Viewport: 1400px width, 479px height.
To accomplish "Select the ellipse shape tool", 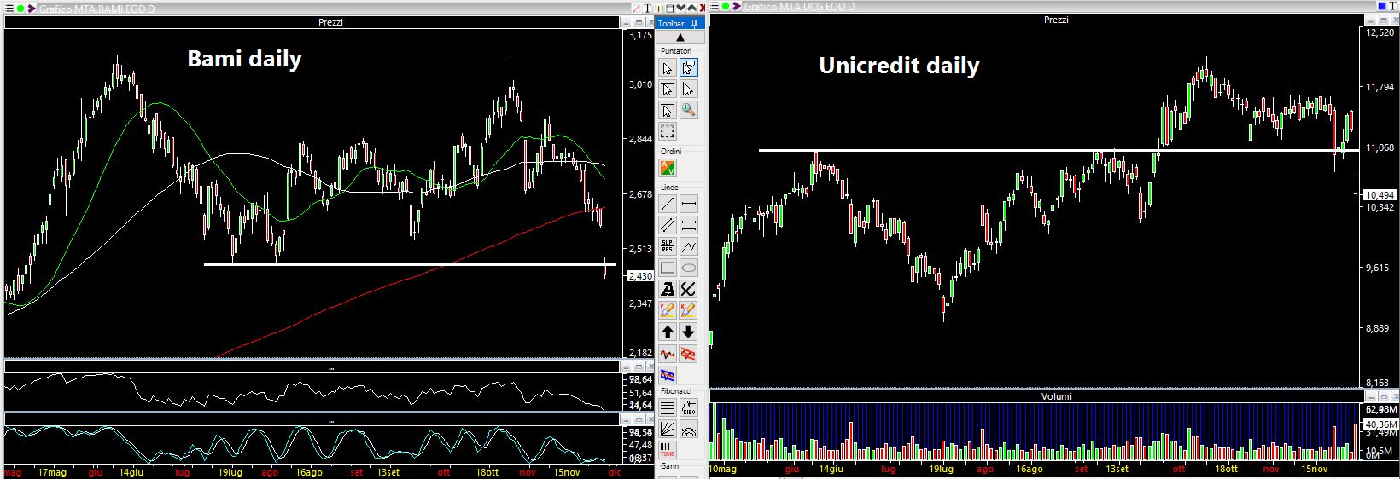I will point(688,268).
